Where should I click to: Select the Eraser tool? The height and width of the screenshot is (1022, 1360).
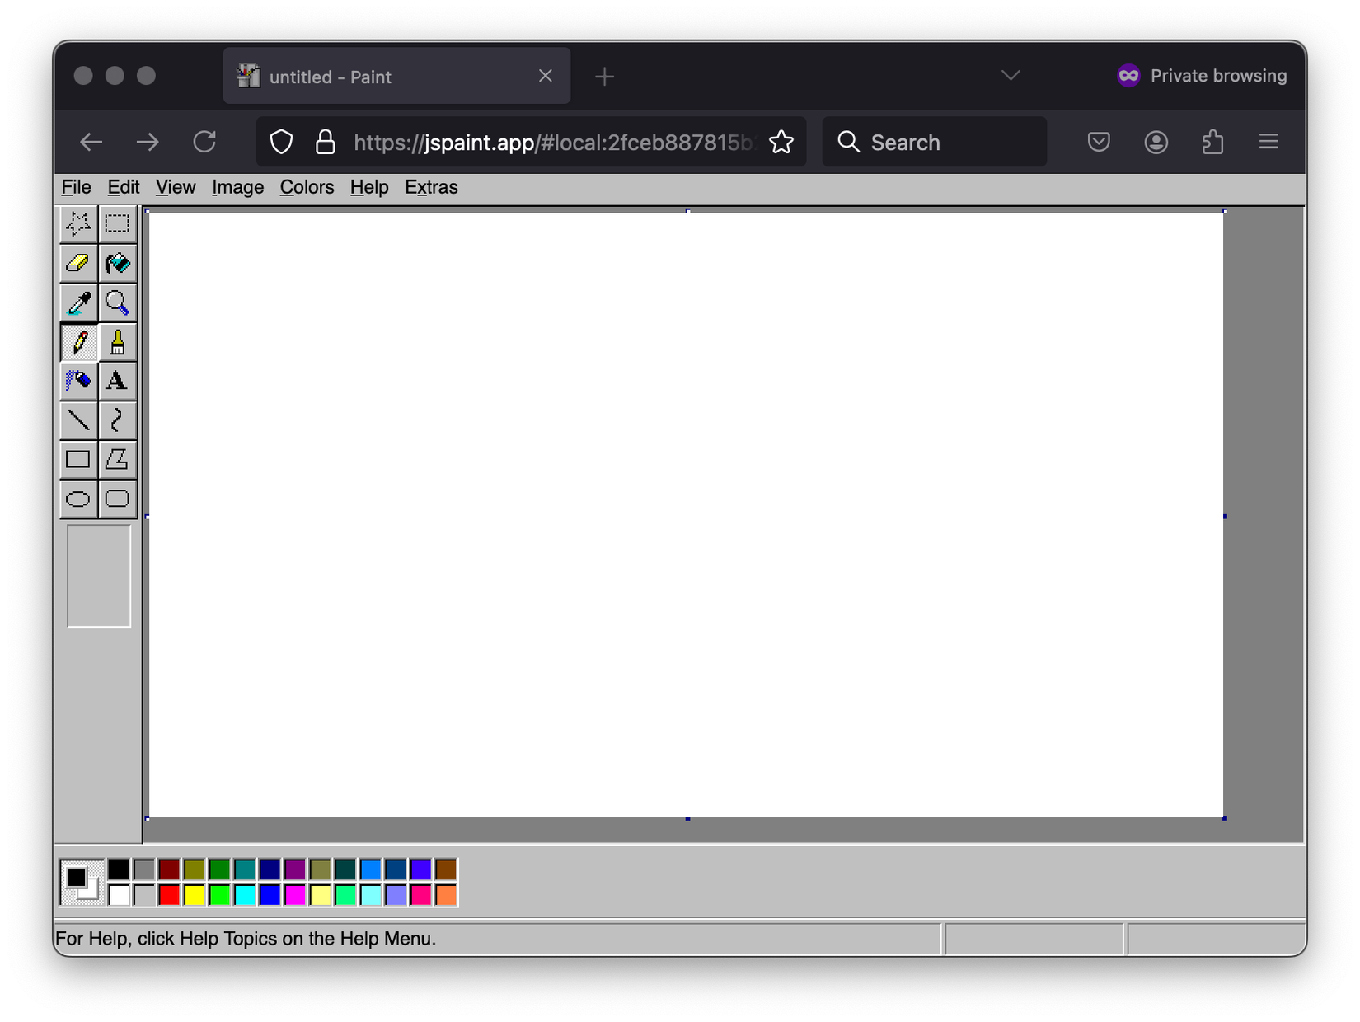coord(78,263)
